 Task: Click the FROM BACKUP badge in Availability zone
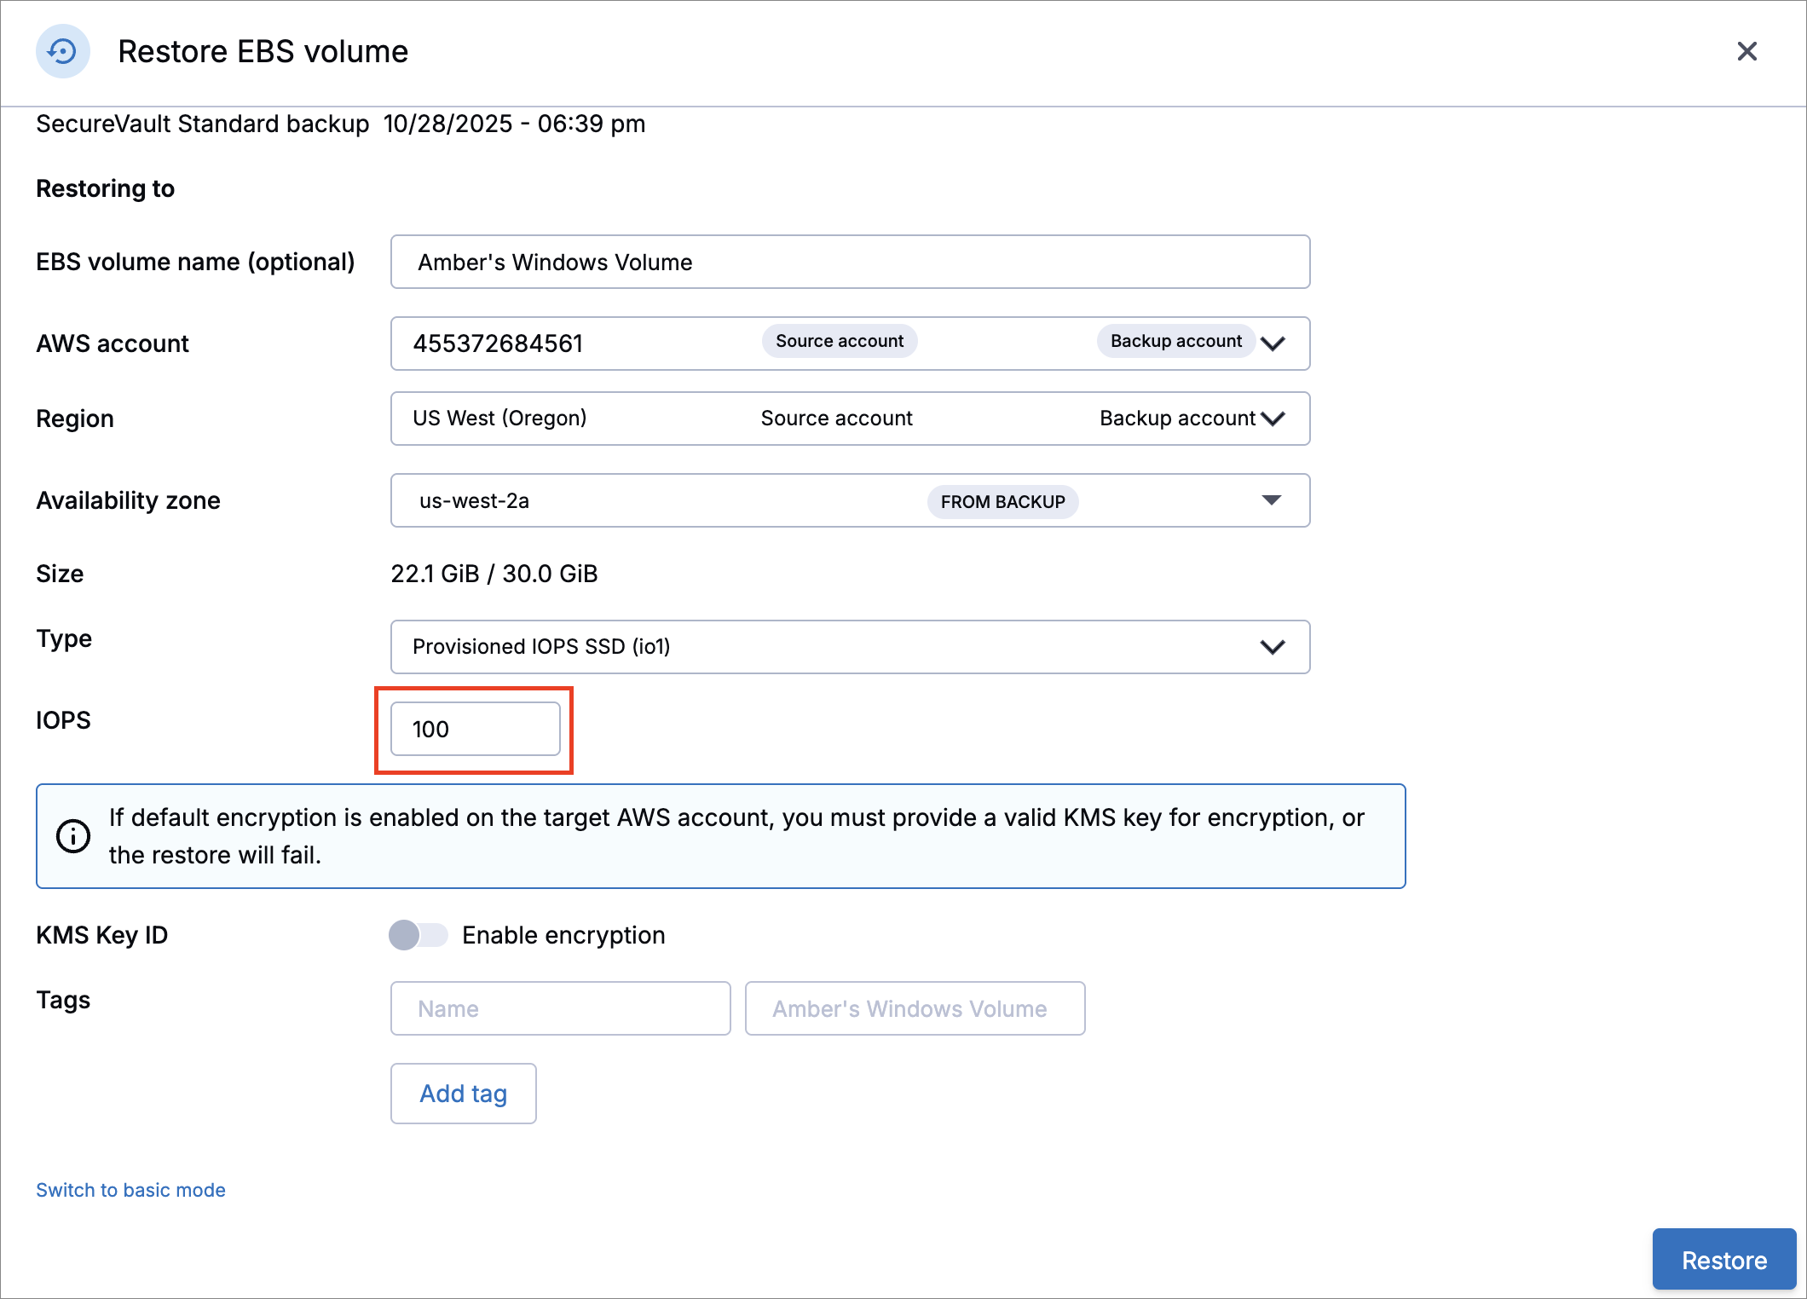[x=1002, y=501]
